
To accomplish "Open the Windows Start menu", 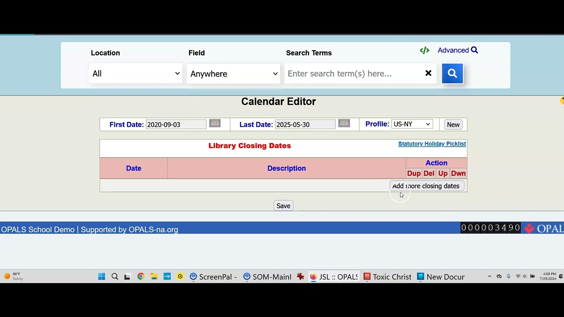I will pyautogui.click(x=102, y=276).
